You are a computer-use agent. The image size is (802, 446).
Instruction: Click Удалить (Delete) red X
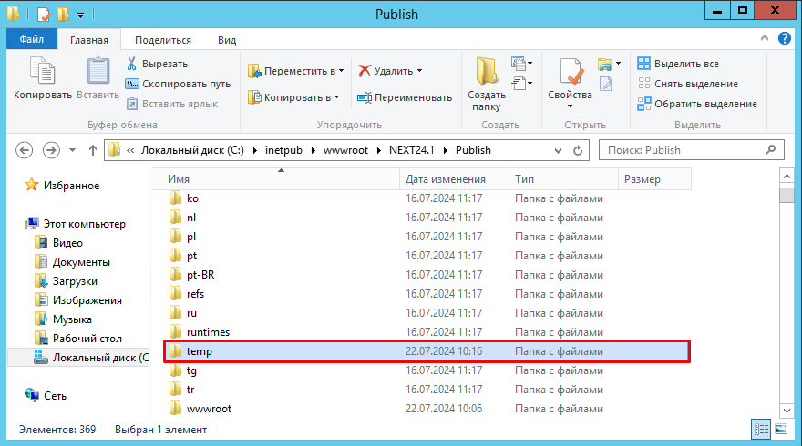point(386,70)
